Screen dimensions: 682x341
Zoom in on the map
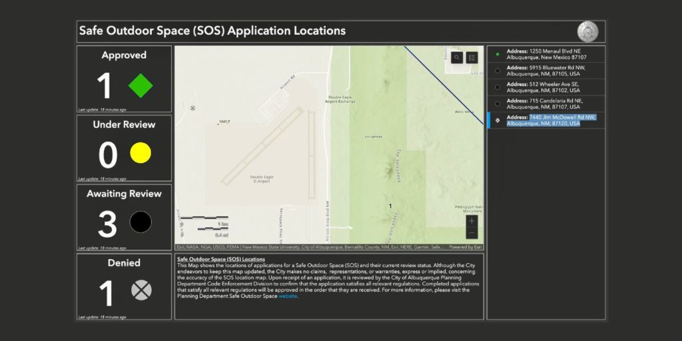[472, 221]
